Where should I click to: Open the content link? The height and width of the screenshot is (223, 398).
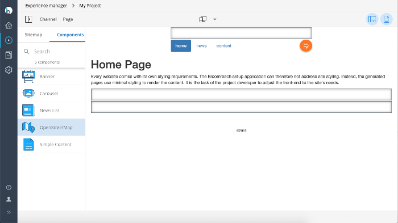coord(224,46)
